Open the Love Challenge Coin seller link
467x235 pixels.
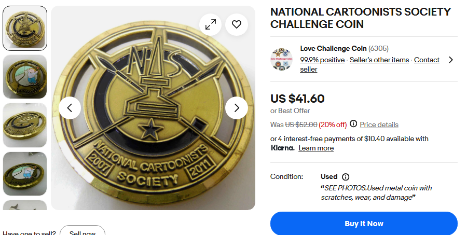[333, 49]
